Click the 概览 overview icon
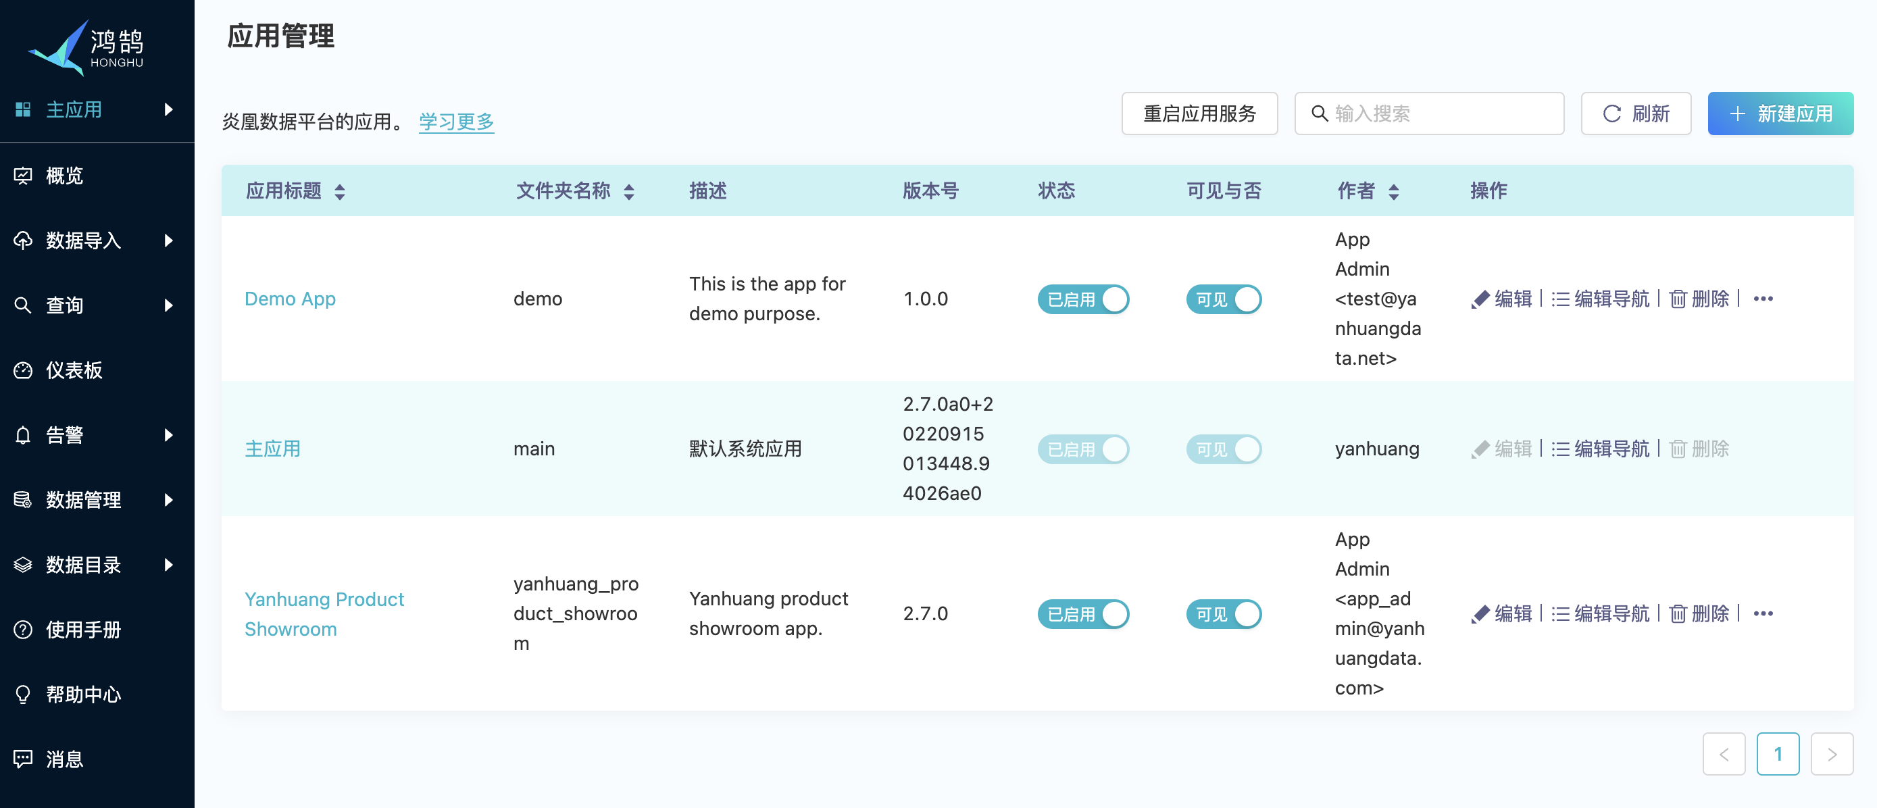Viewport: 1877px width, 808px height. coord(24,176)
